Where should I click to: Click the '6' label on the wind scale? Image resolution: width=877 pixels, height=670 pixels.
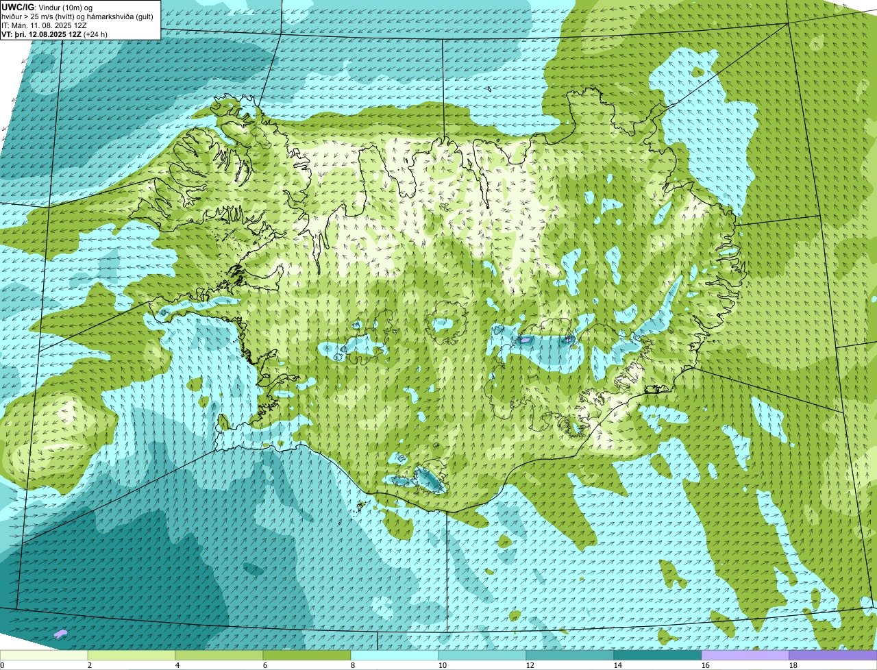265,665
